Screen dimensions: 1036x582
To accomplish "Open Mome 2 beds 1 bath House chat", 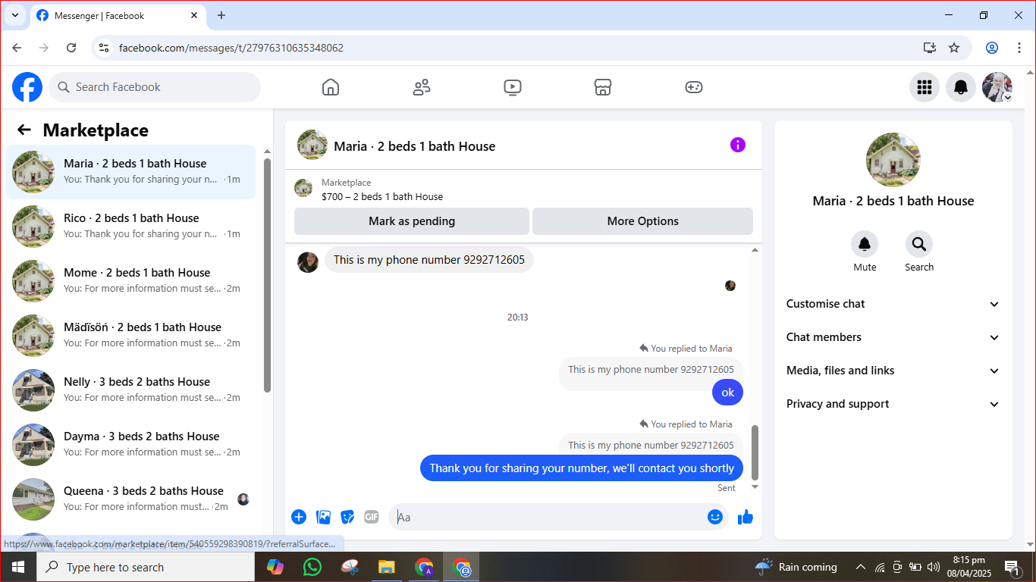I will click(x=131, y=281).
